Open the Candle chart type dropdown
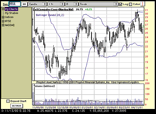Screen dimensions: 156x114 click(37, 4)
